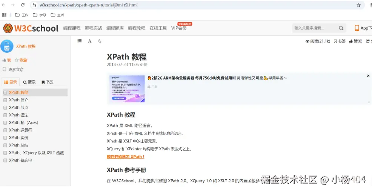Open the 生活 bookmark folder
Image resolution: width=372 pixels, height=191 pixels.
[x=57, y=15]
